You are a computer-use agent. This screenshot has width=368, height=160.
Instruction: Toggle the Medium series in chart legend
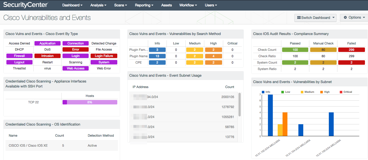[307, 92]
